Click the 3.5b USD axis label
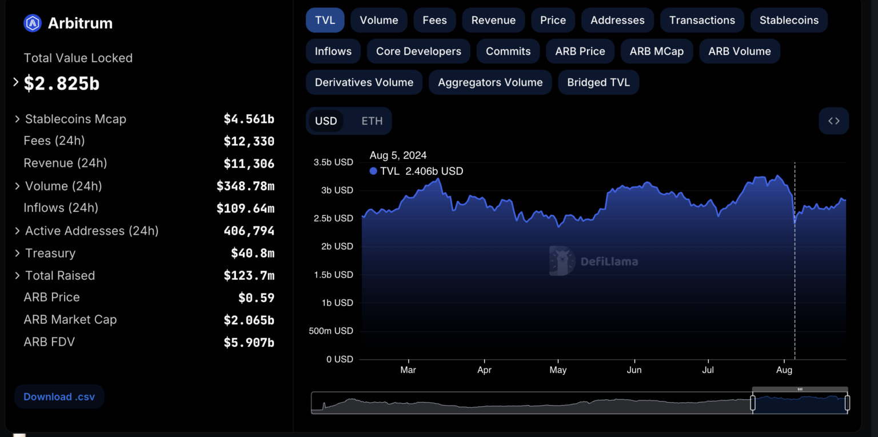This screenshot has width=878, height=437. click(x=334, y=162)
